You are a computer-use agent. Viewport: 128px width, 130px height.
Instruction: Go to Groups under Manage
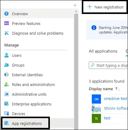[37, 65]
